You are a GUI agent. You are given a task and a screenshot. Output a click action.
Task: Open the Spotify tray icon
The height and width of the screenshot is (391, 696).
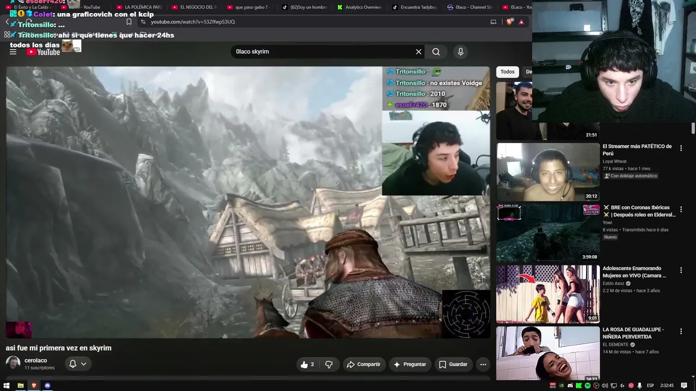pos(588,386)
